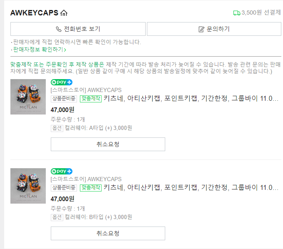The image size is (283, 249).
Task: Request cancellation for the B타입 item
Action: click(x=108, y=234)
